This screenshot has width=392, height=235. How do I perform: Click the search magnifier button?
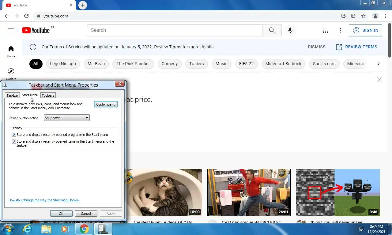click(x=272, y=30)
